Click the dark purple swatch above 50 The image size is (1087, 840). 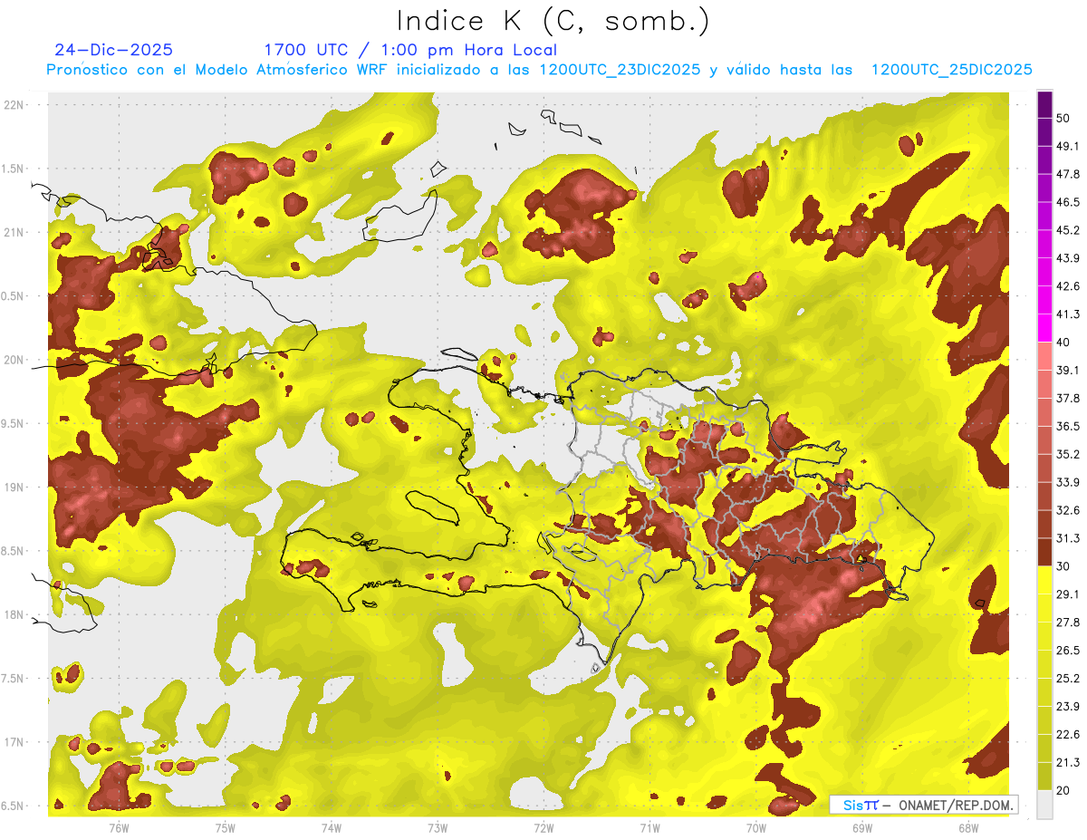pos(1044,104)
